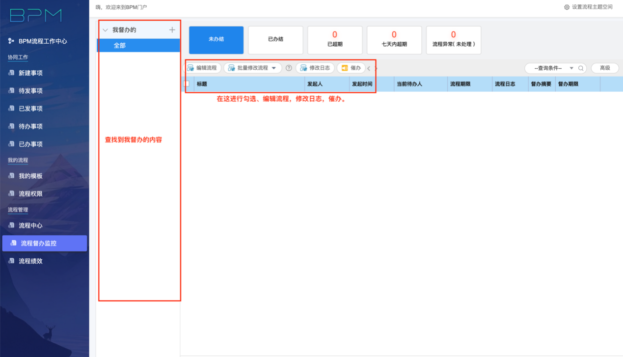The height and width of the screenshot is (357, 623).
Task: Collapse the 我督办的 tree section
Action: [x=105, y=30]
